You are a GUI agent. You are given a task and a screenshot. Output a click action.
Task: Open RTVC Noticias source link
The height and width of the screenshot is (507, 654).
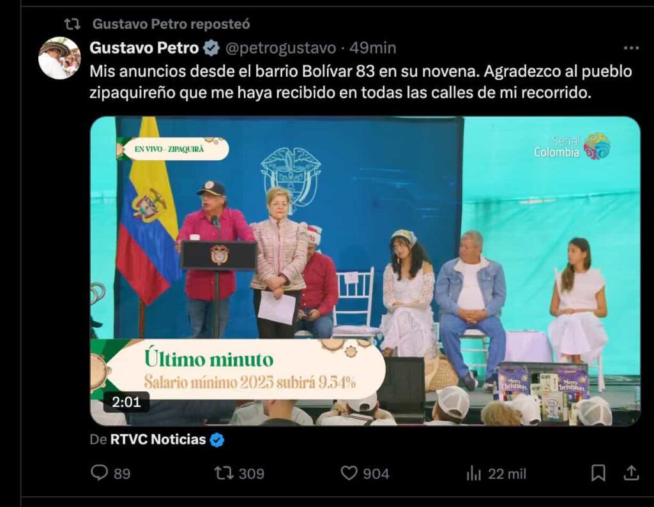point(158,439)
